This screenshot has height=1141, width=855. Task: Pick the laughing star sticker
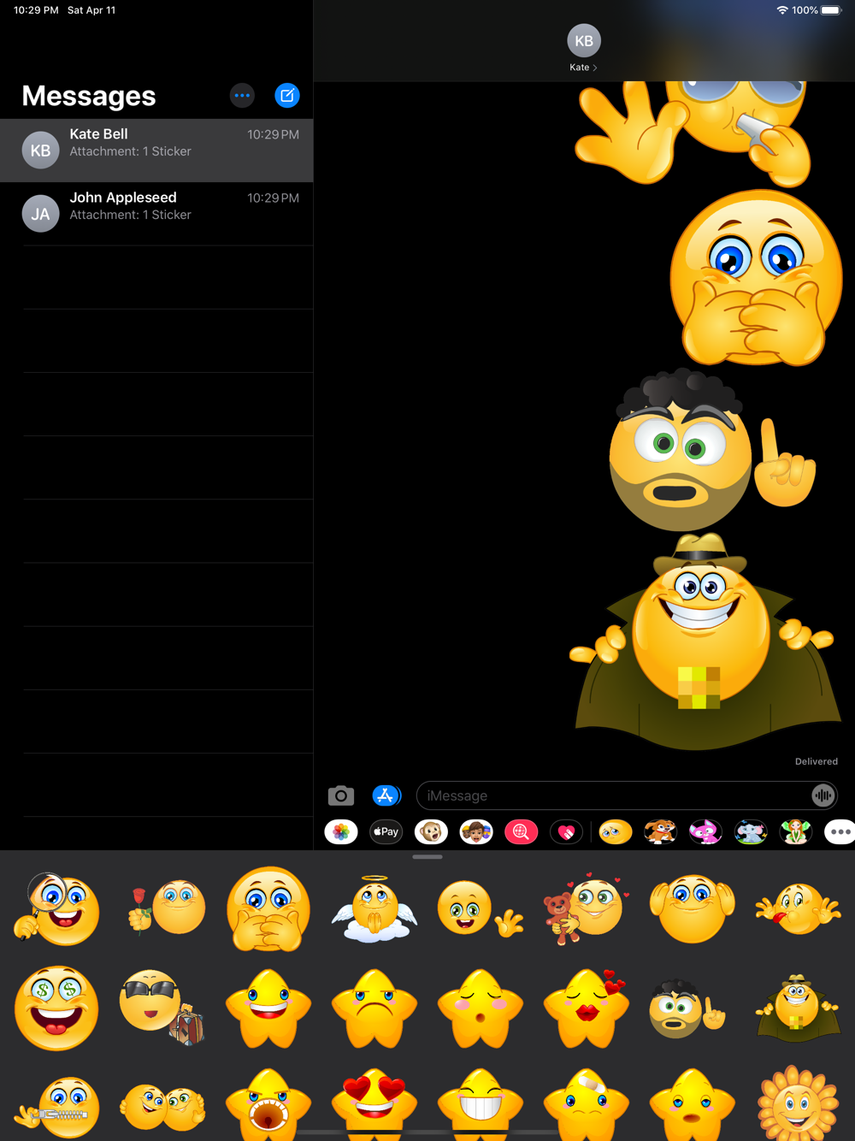click(268, 1008)
